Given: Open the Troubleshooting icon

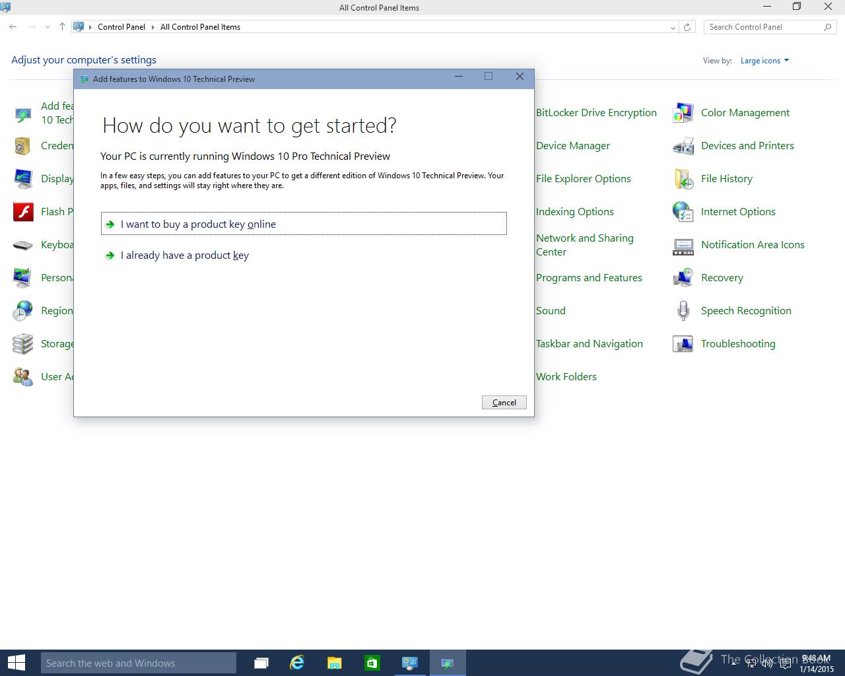Looking at the screenshot, I should 683,344.
